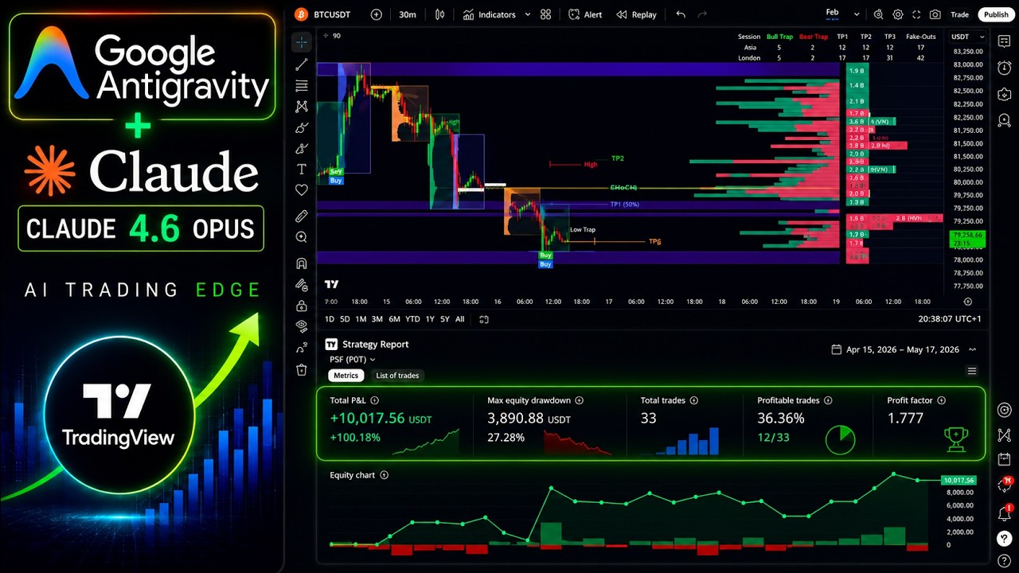Open indicator templates grid icon

pyautogui.click(x=545, y=14)
